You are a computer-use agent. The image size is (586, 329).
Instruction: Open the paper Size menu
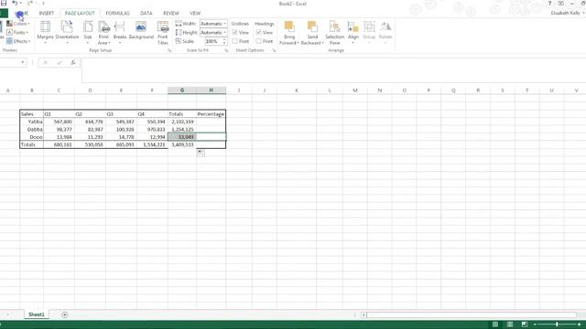click(88, 32)
